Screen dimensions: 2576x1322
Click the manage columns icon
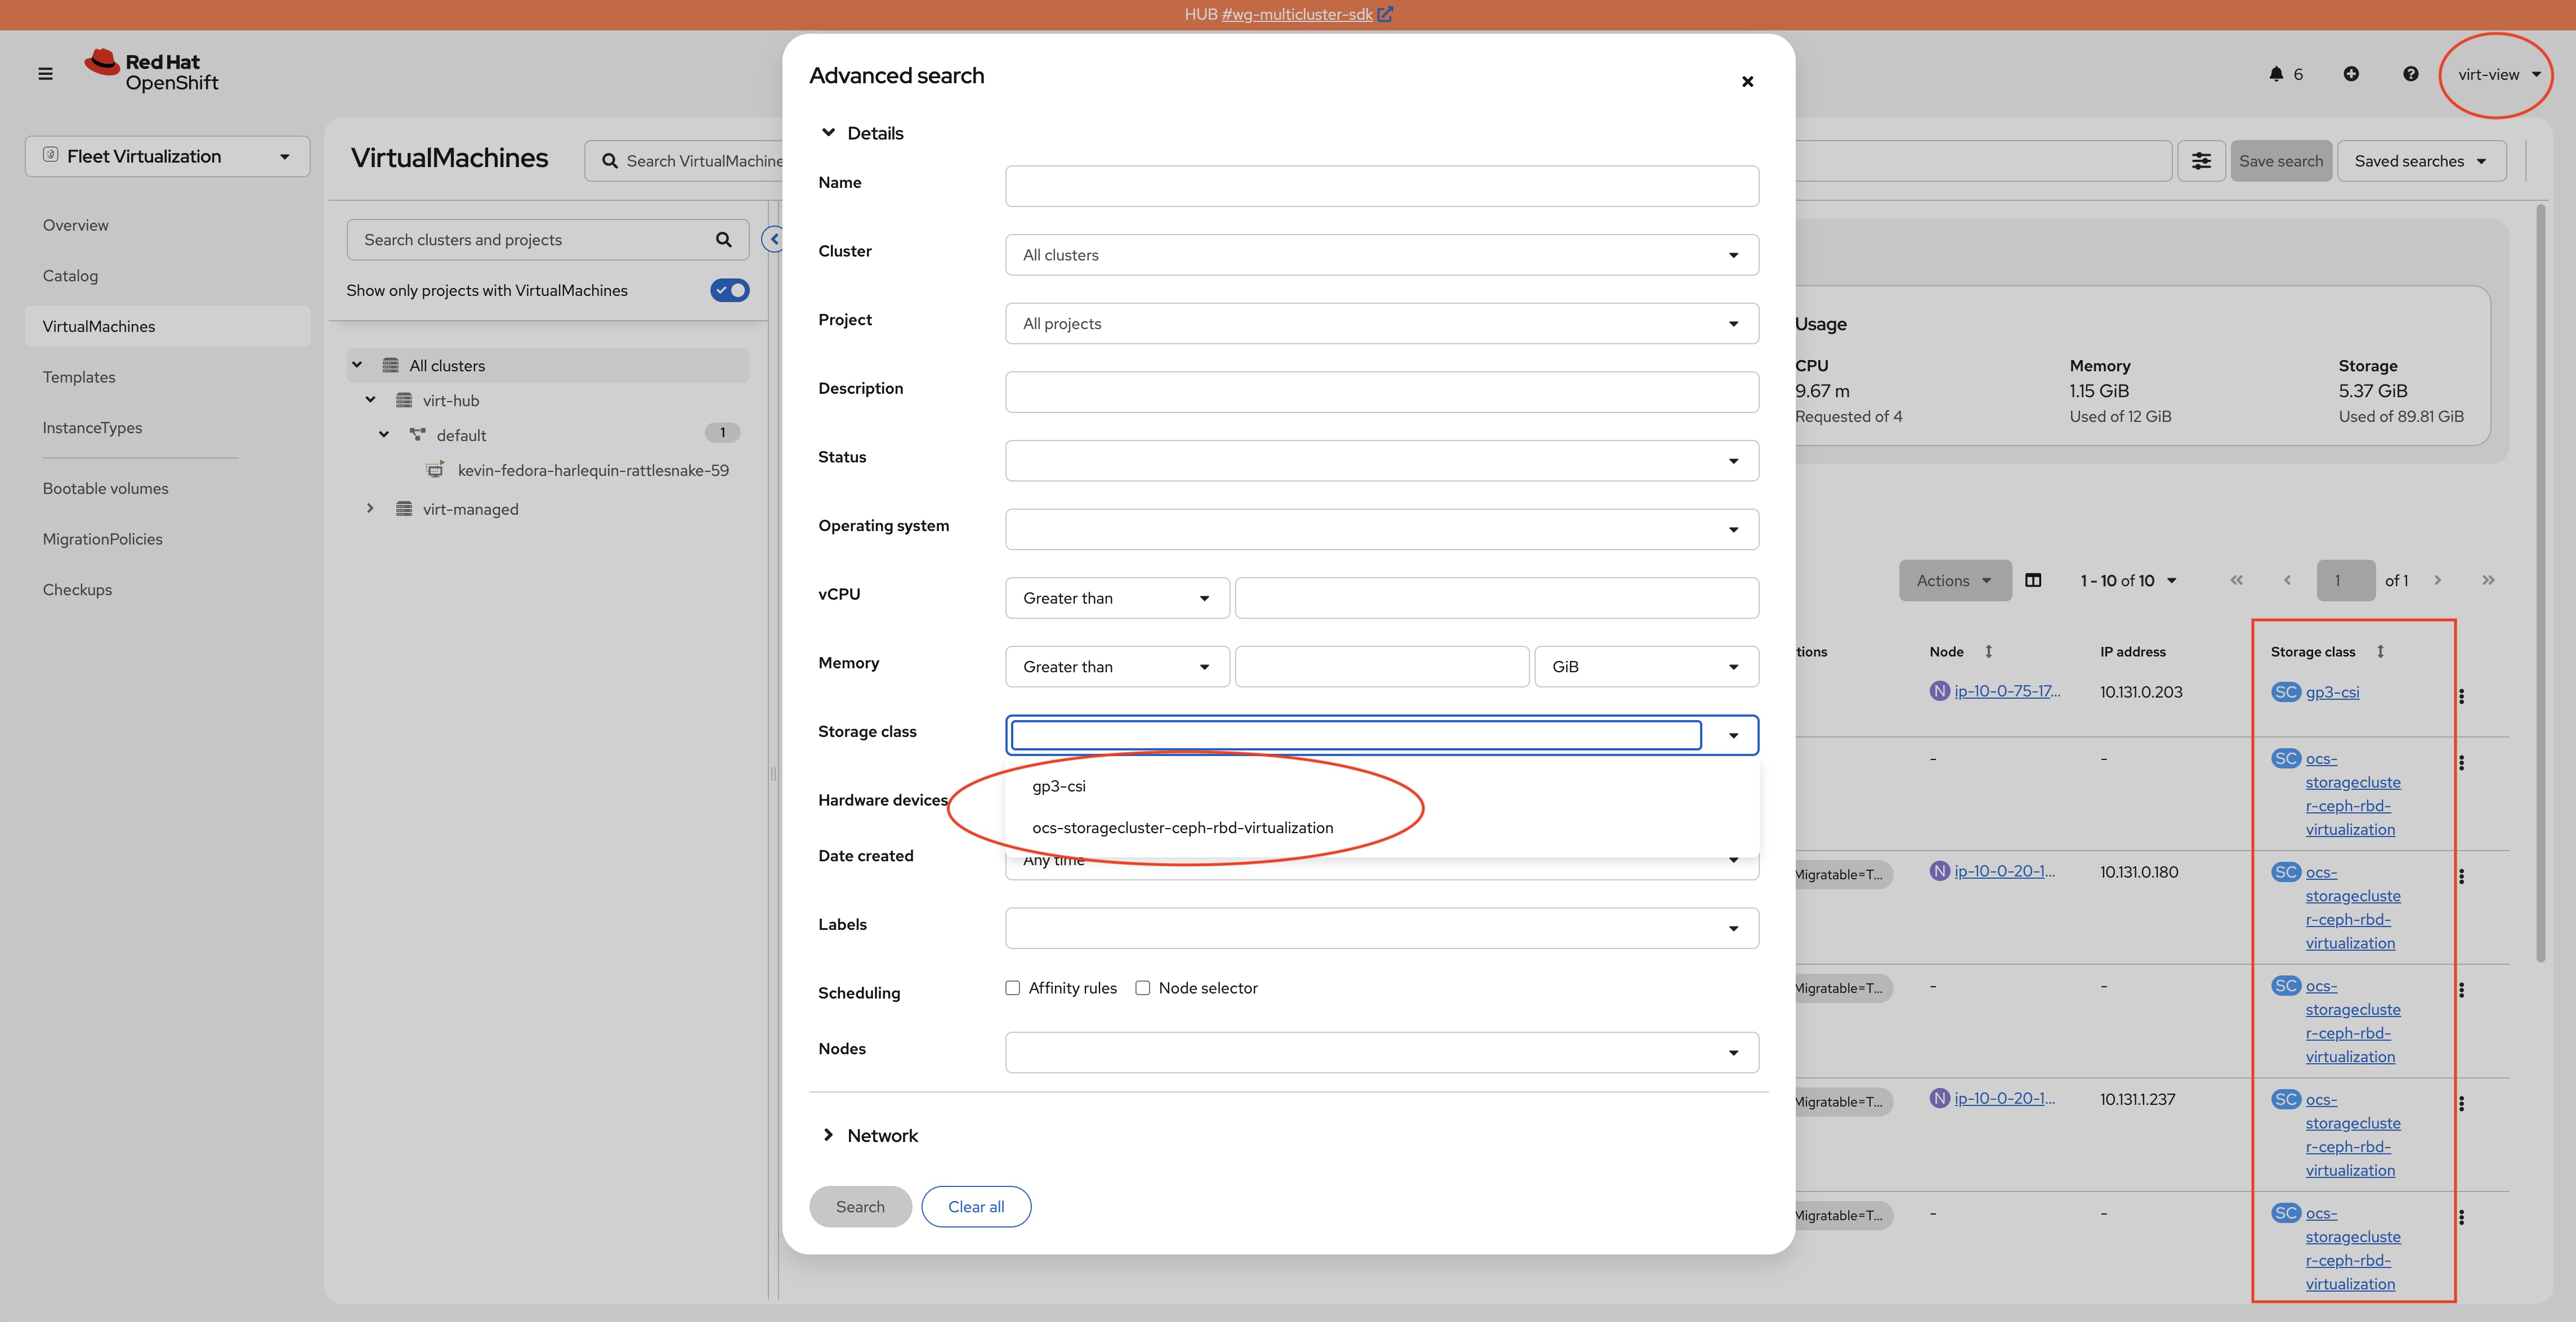pos(2033,581)
